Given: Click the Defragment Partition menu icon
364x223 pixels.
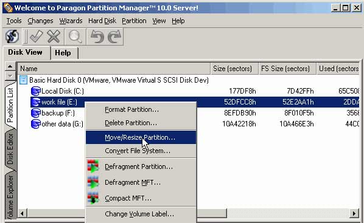Looking at the screenshot, I should point(93,166).
